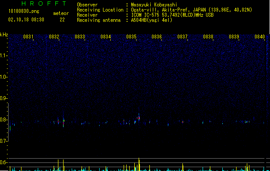The height and width of the screenshot is (171, 270).
Task: Click the 0.6 kHz axis label
Action: click(4, 162)
